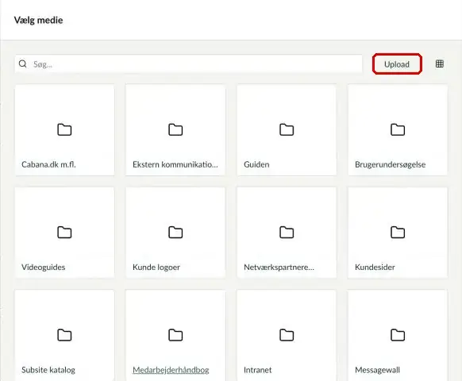Open the Brugerundersøgelse folder icon
This screenshot has width=462, height=381.
[x=398, y=129]
